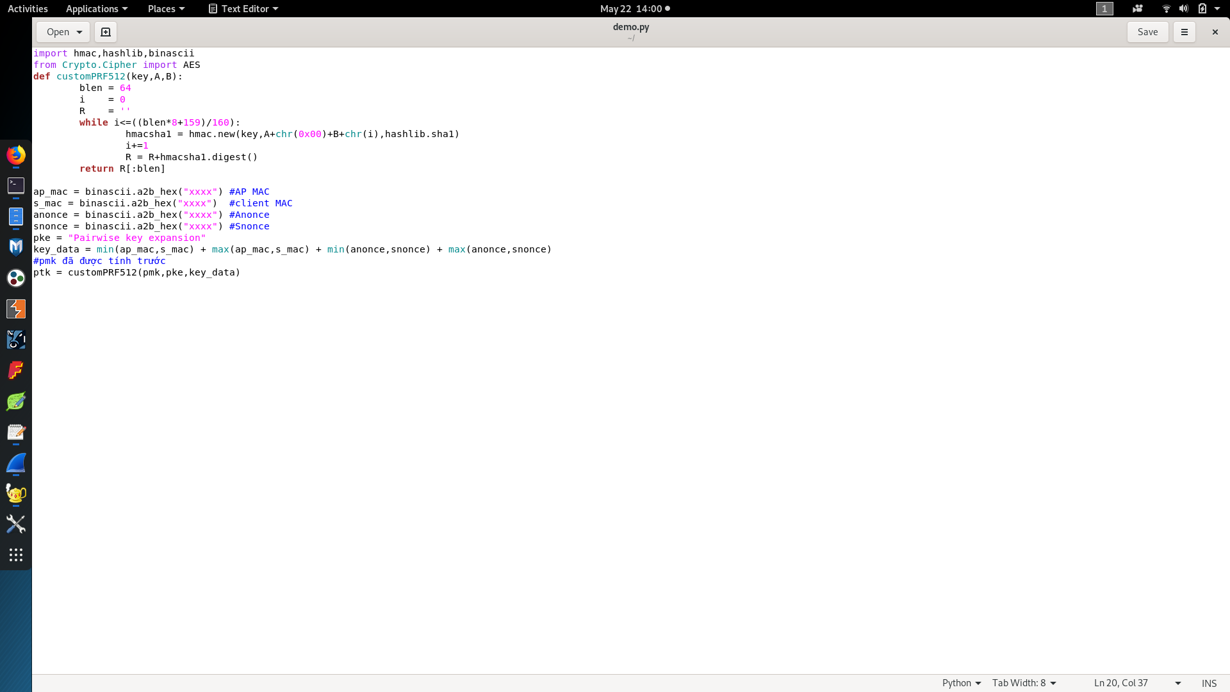Open Maltego three-circles dock icon
Screen dimensions: 1230x692
tap(16, 278)
